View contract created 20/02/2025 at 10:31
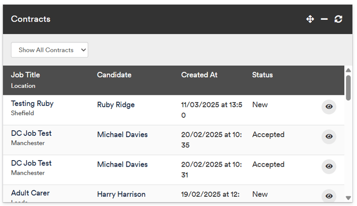Screen dimensions: 357x206 pyautogui.click(x=329, y=166)
